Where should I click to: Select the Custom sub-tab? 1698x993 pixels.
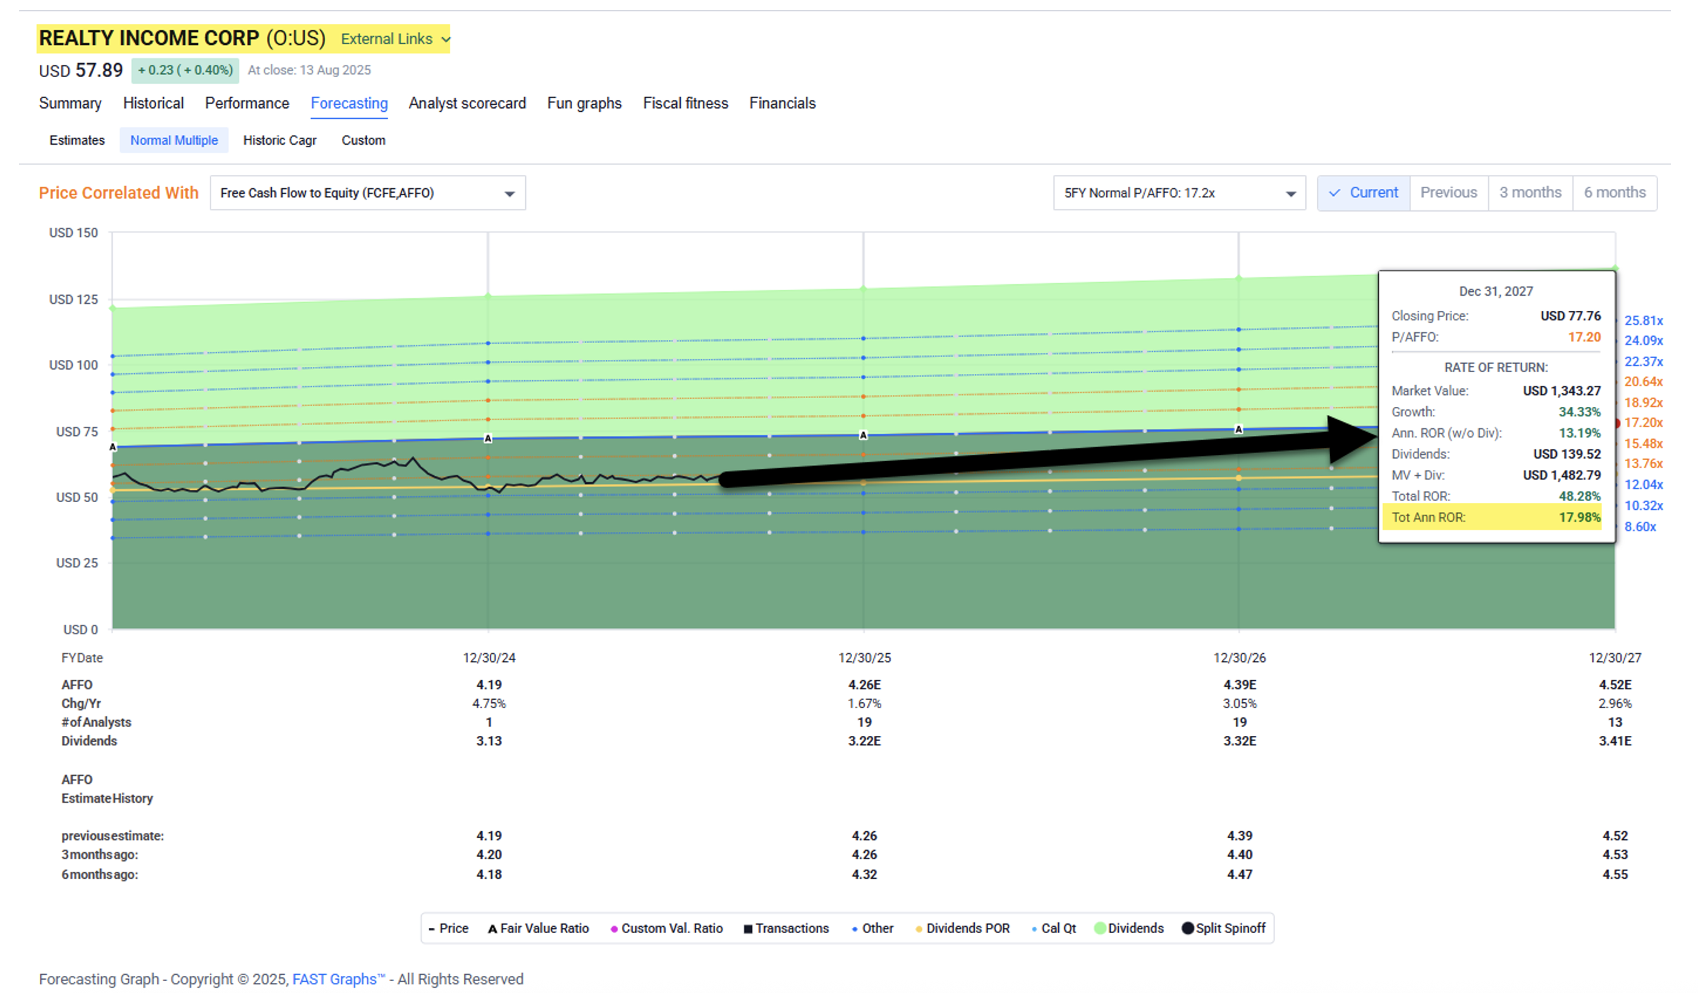[x=363, y=140]
